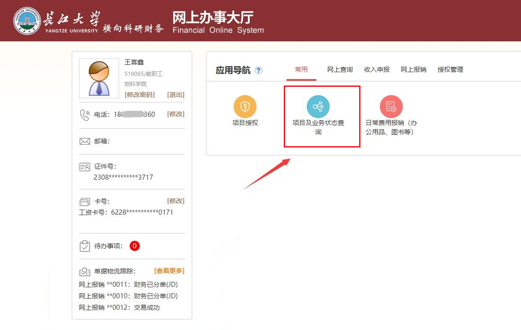This screenshot has height=330, width=521.
Task: Click the 退出 logout link
Action: click(176, 95)
